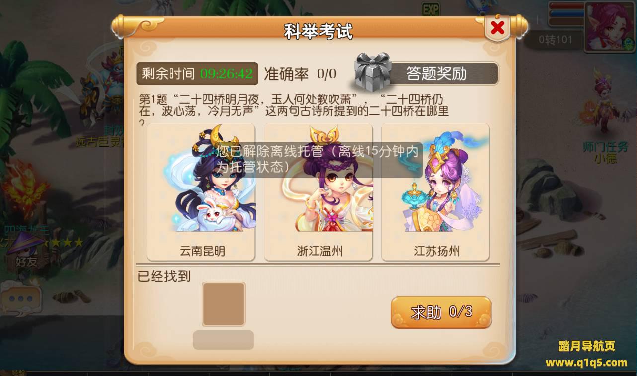637x376 pixels.
Task: Tap the 0转101 level indicator
Action: point(556,40)
